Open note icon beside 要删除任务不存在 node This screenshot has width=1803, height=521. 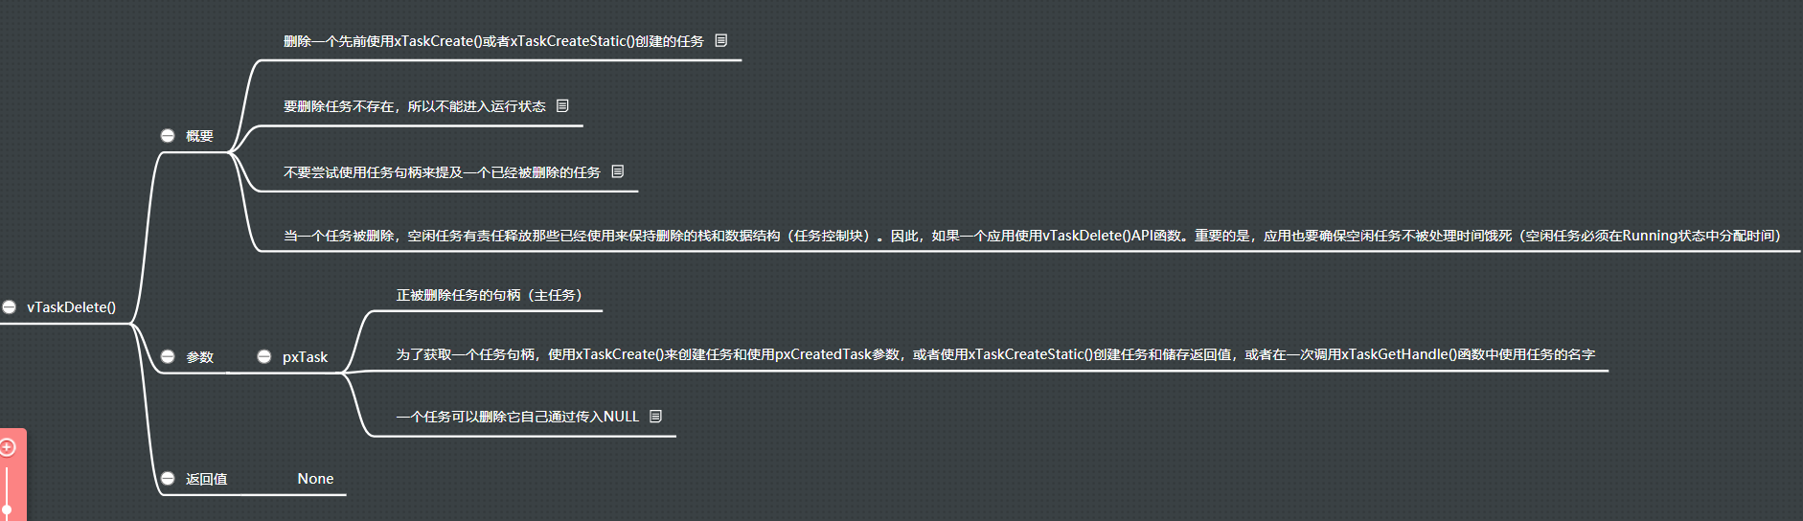click(563, 105)
